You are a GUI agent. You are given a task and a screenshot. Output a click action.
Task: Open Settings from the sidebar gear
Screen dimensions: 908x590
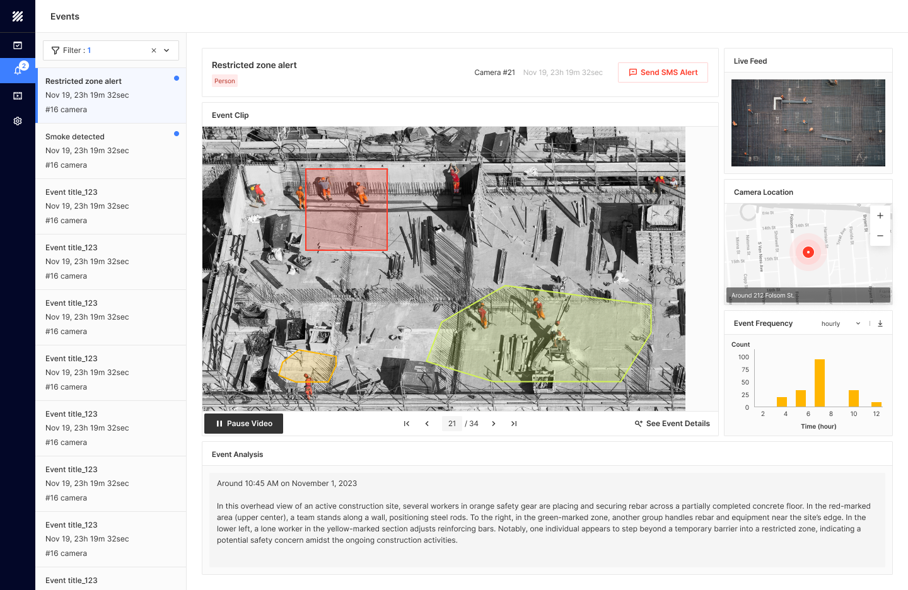[x=17, y=120]
